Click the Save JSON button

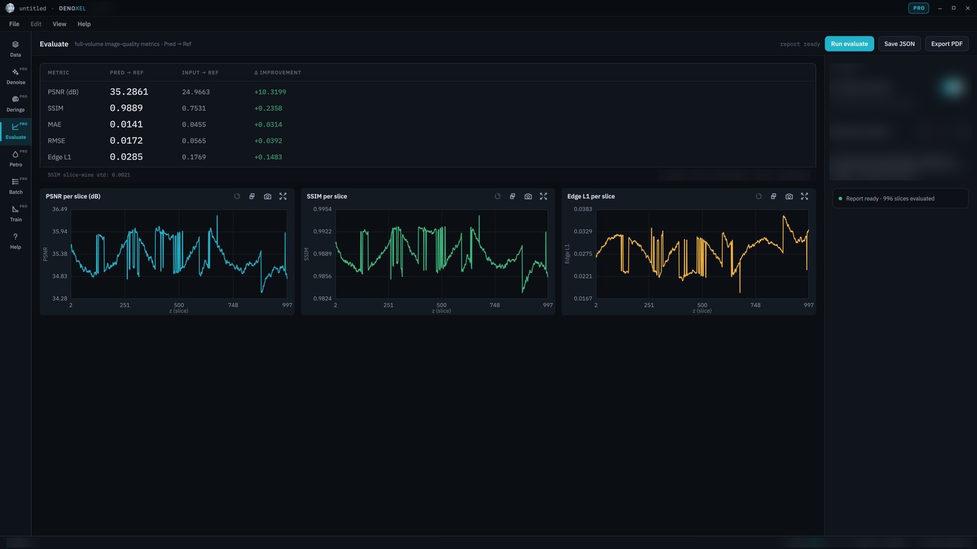899,44
